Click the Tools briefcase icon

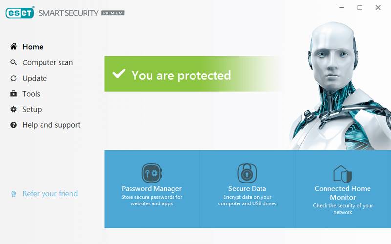(x=13, y=94)
